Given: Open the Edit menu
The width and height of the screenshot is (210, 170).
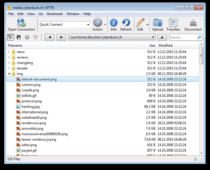Looking at the screenshot, I should pyautogui.click(x=21, y=14).
